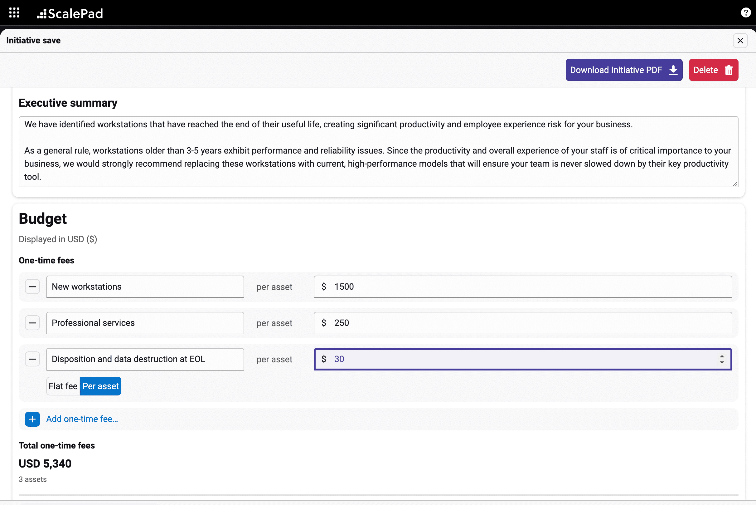Remove the Professional services fee row
This screenshot has width=756, height=505.
click(x=32, y=323)
